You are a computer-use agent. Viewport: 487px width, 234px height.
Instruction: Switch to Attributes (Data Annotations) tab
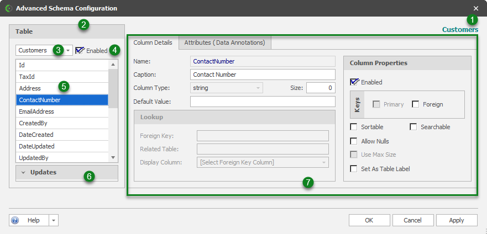click(224, 42)
